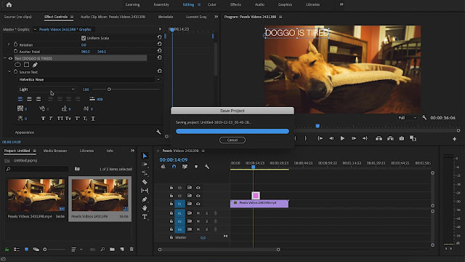Open the New Bin folder icon
Image resolution: width=465 pixels, height=262 pixels.
(x=112, y=249)
